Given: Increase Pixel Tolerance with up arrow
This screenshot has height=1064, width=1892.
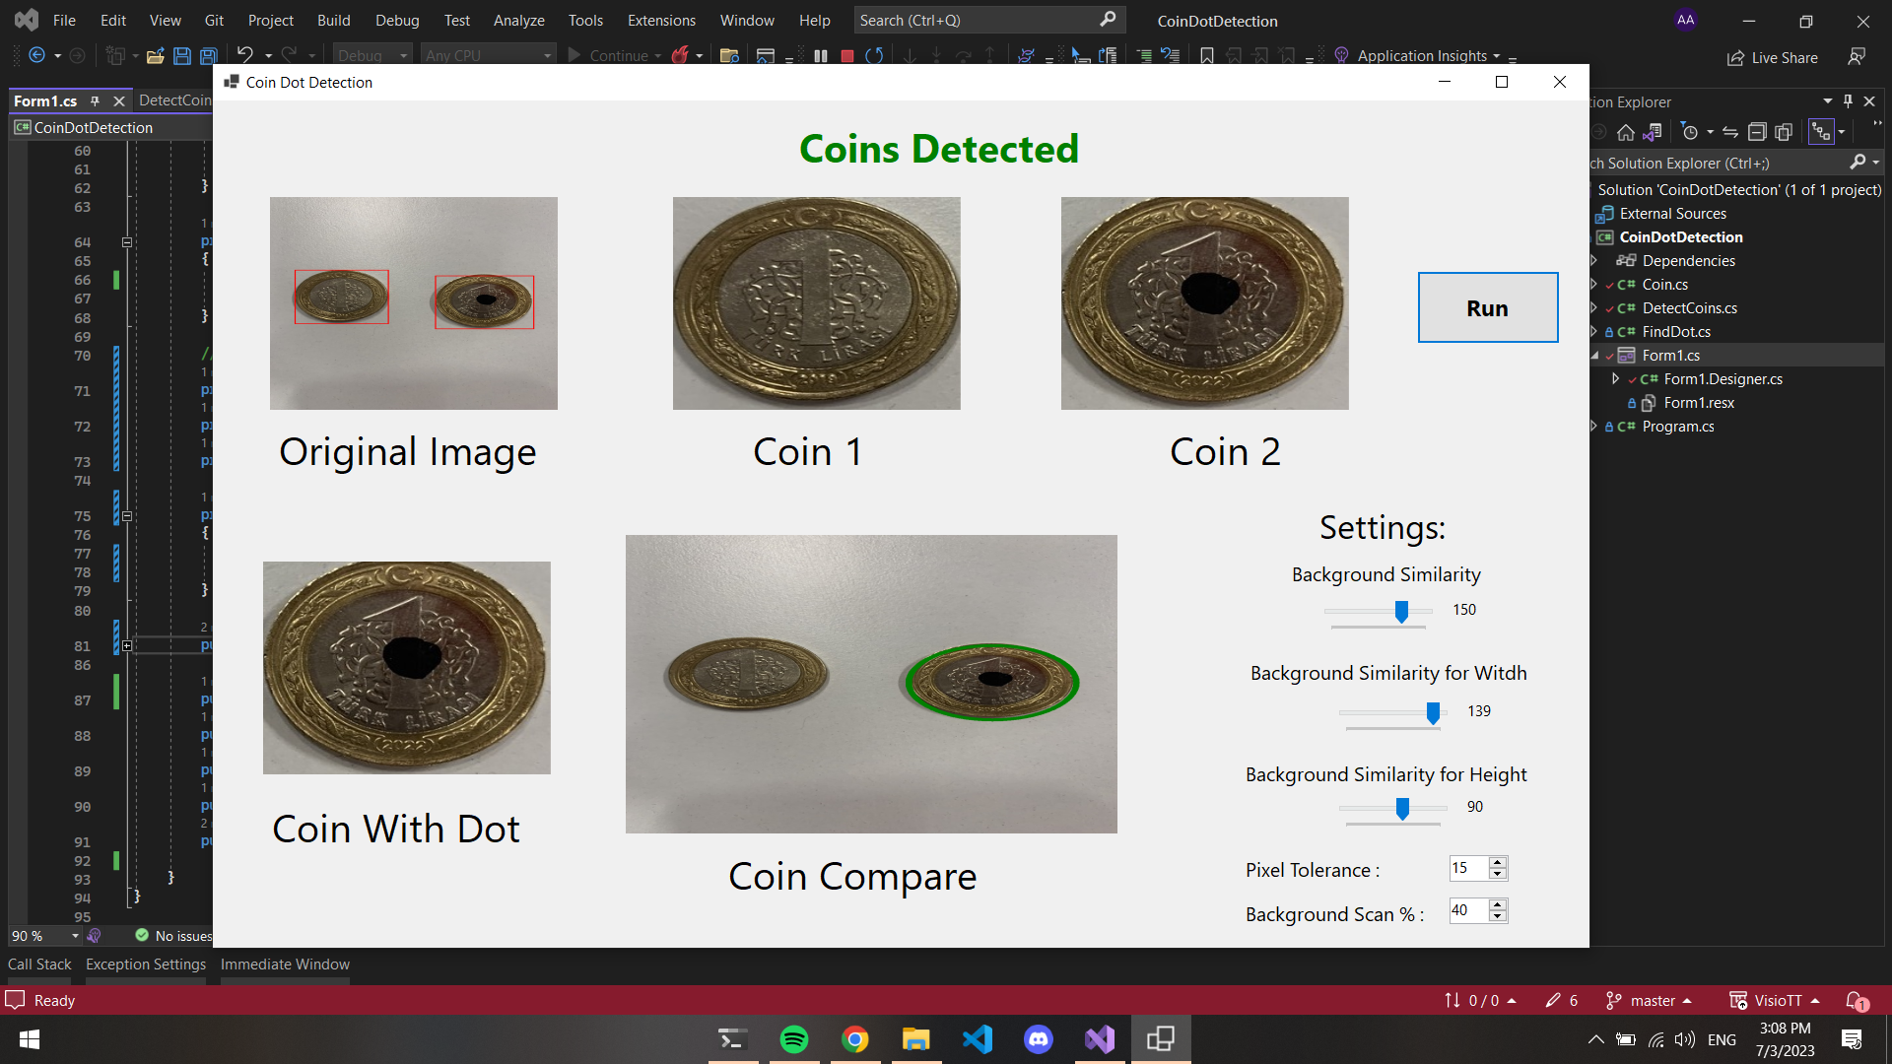Looking at the screenshot, I should tap(1498, 863).
